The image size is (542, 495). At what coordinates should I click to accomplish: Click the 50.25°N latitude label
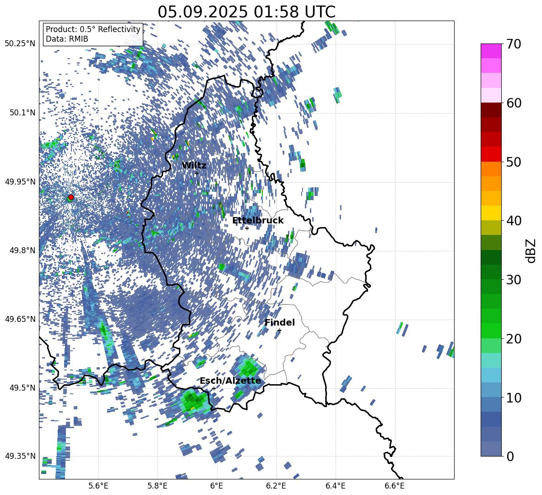pos(20,44)
